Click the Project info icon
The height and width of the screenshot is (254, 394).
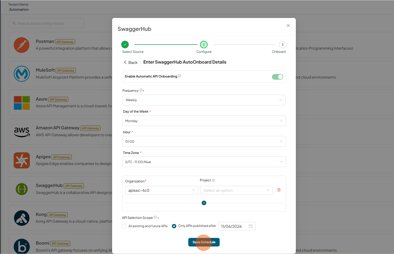(213, 180)
